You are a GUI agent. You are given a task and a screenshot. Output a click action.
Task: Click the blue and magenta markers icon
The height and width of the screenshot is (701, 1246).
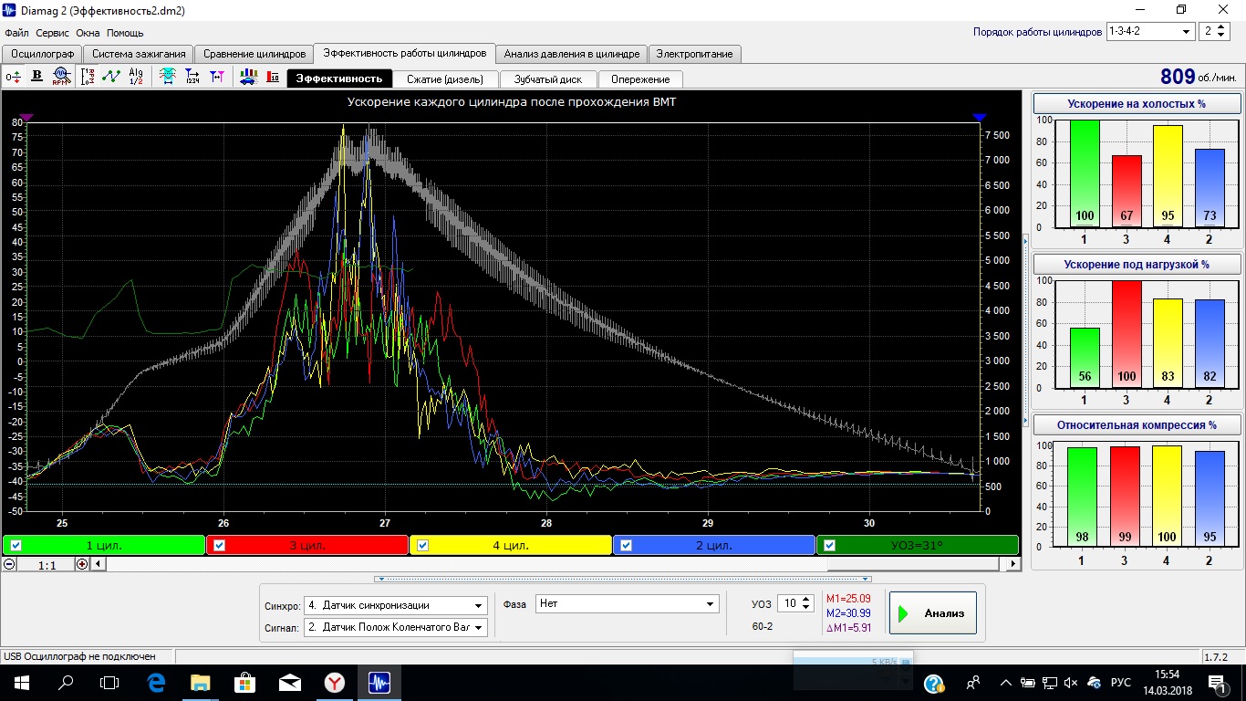point(216,77)
